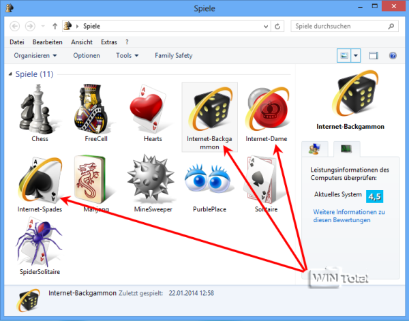Collapse the Spiele (11) group
This screenshot has width=409, height=321.
[x=10, y=74]
